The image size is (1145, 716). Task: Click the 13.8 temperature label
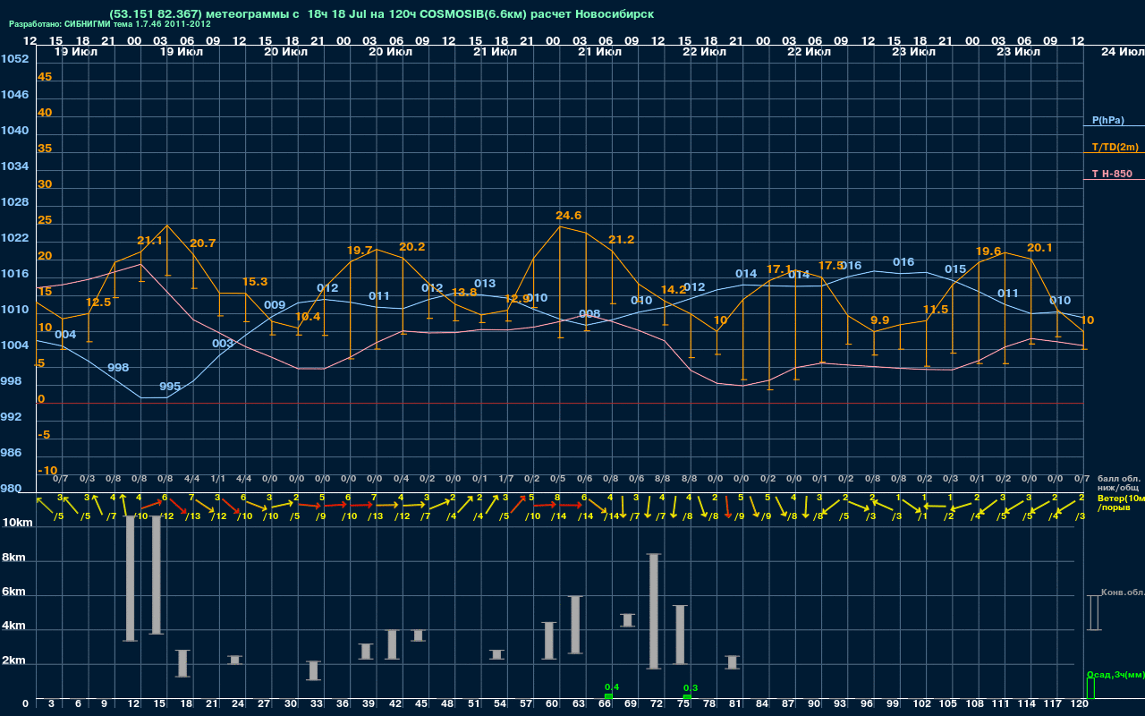point(464,293)
